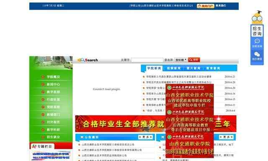Screen dimensions: 268x161
Task: Open first 公告通知 announcement 教职工体检项目成交公告
Action: [x=108, y=145]
